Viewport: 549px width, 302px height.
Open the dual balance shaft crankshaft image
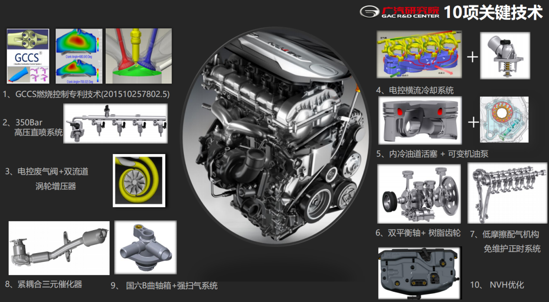pos(419,194)
